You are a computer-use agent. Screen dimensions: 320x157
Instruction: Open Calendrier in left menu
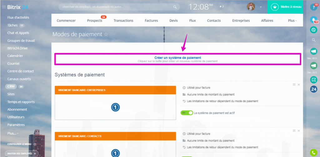(x=15, y=56)
